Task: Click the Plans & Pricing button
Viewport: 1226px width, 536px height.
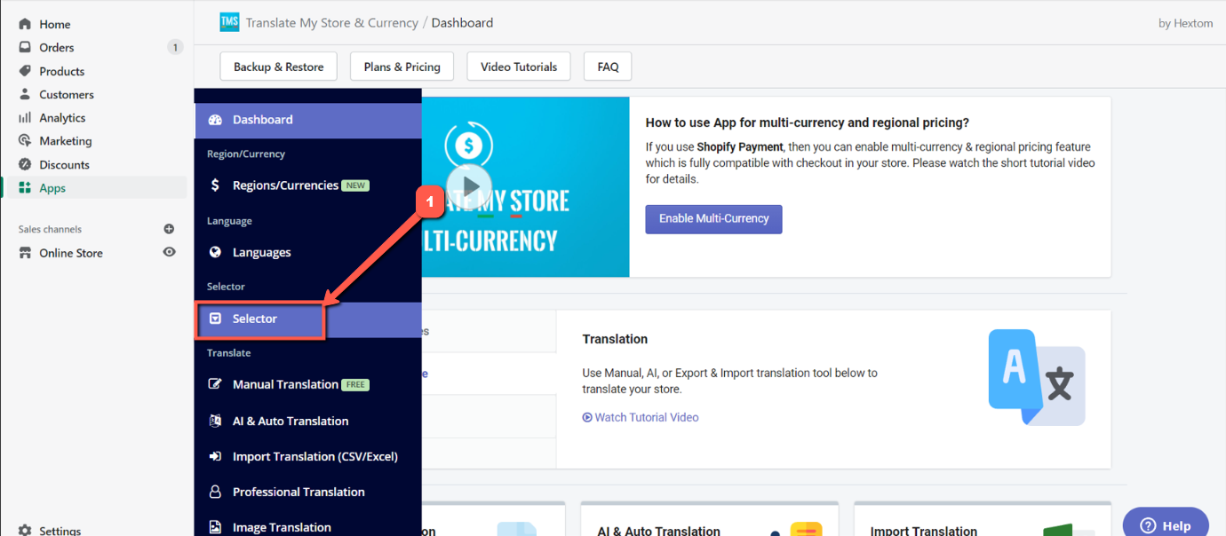Action: pos(402,67)
